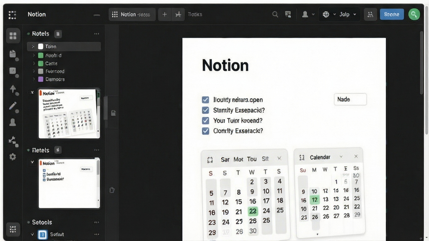
Task: Click the dotted grid button at the rail's bottom
Action: pyautogui.click(x=13, y=229)
